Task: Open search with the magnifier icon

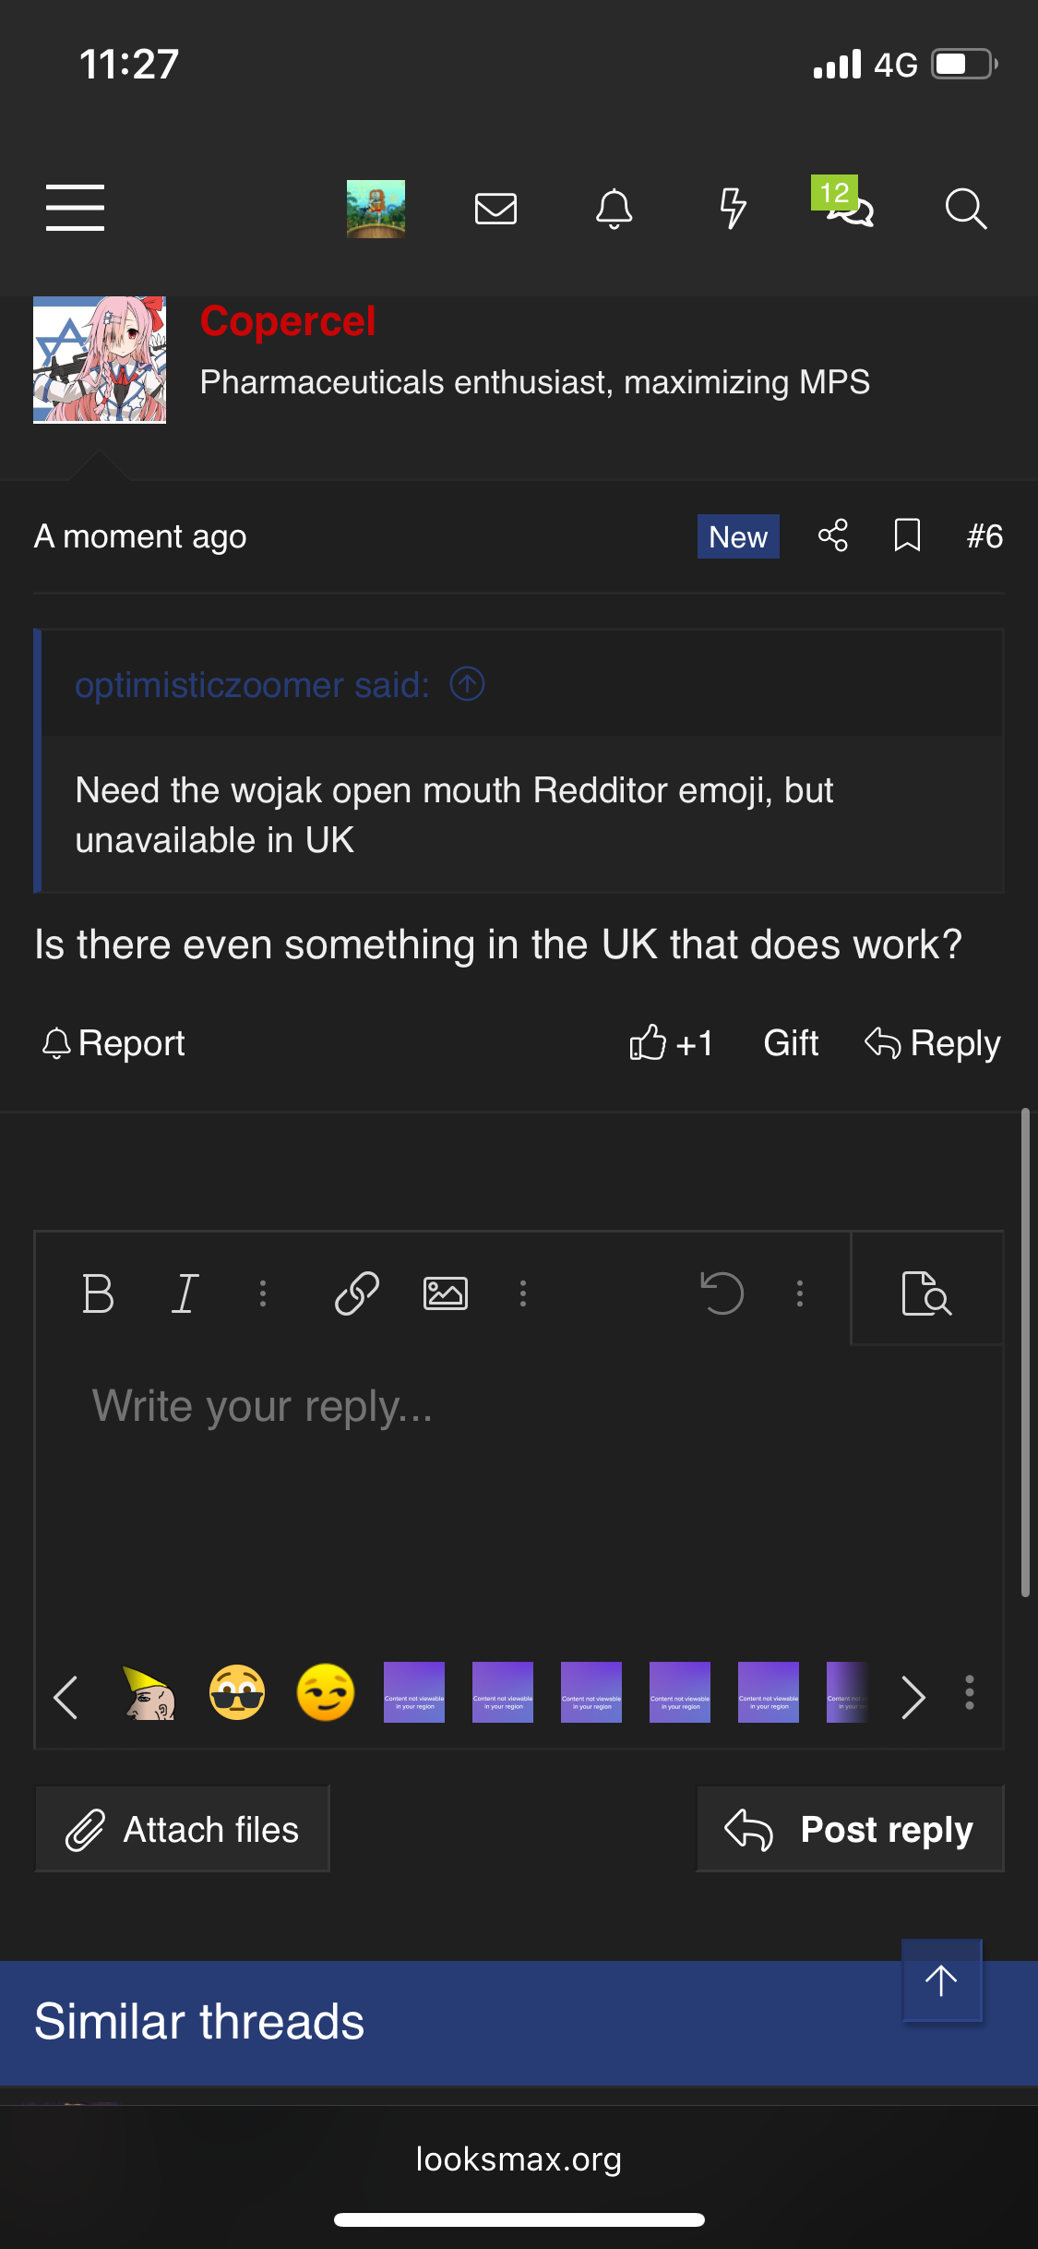Action: (965, 209)
